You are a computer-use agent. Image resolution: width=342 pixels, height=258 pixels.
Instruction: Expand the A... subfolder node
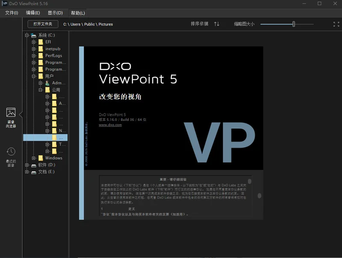tap(47, 103)
